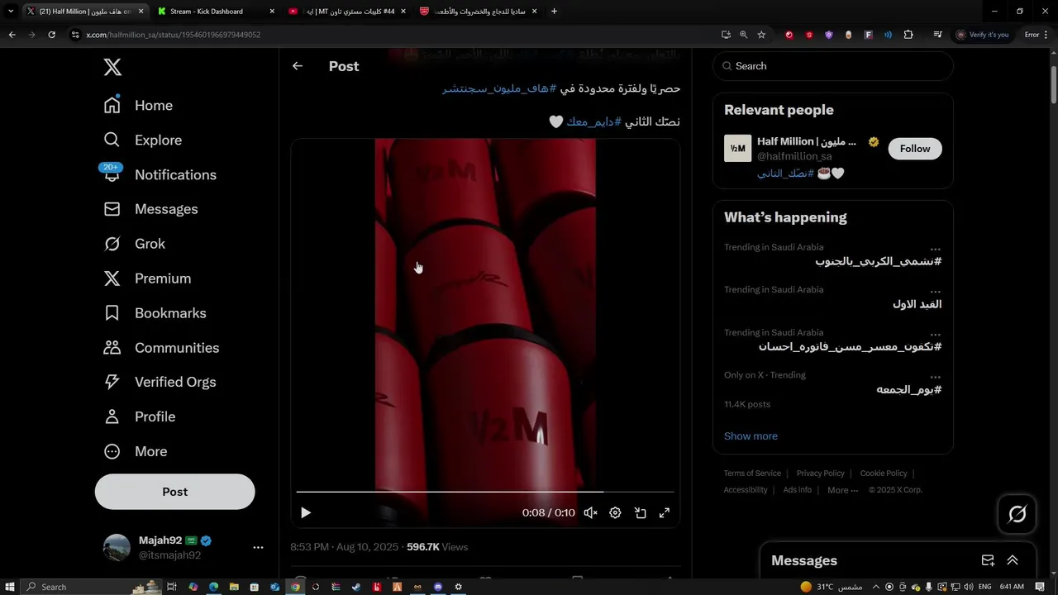This screenshot has width=1058, height=595.
Task: Open the Chrome menu next to Error
Action: coord(1046,35)
